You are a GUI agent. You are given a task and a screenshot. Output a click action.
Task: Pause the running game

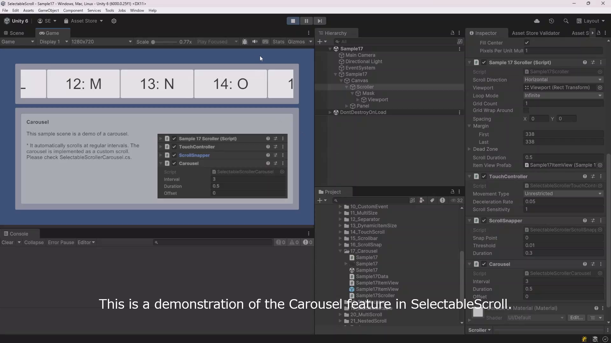tap(306, 21)
